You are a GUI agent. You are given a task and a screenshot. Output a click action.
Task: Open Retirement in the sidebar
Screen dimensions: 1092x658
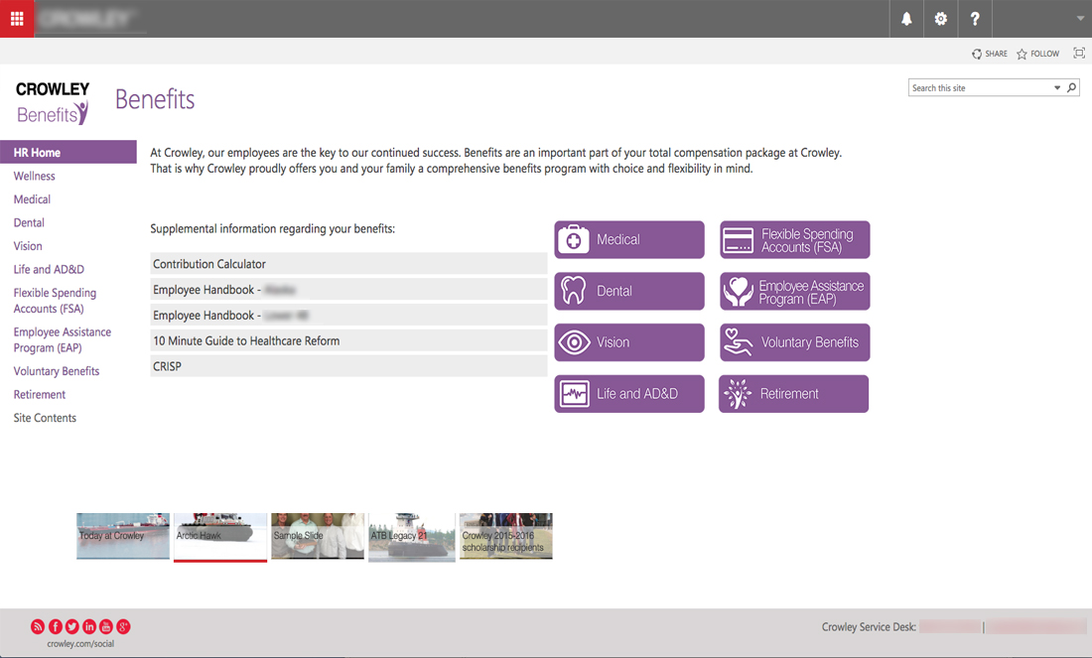[40, 394]
